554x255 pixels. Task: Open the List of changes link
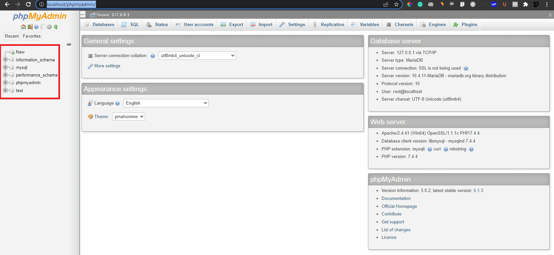click(396, 230)
